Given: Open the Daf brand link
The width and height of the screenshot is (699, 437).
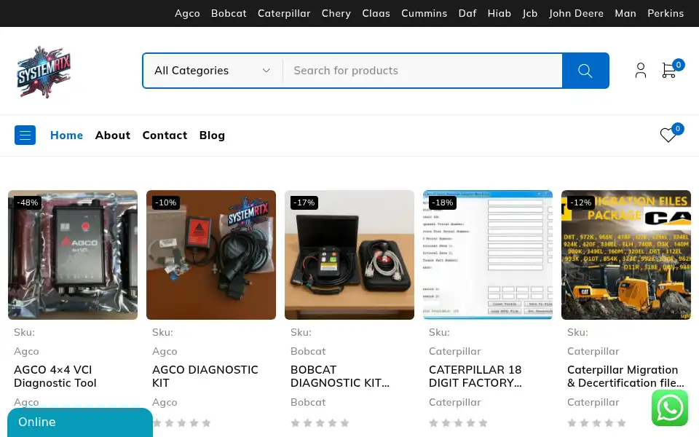Looking at the screenshot, I should (467, 13).
